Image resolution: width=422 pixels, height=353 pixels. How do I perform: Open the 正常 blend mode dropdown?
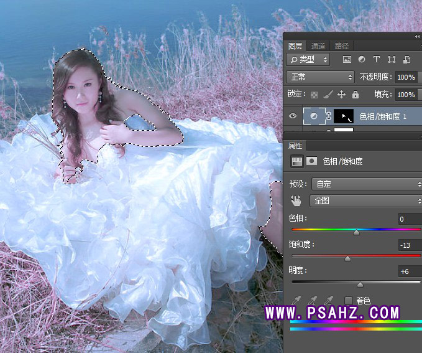point(320,77)
